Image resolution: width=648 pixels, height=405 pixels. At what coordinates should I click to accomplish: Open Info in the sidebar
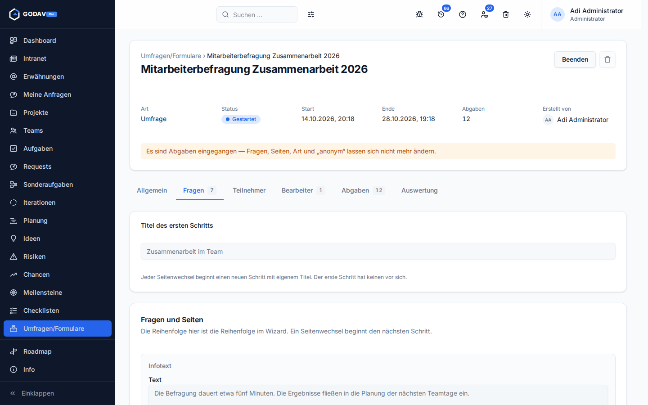click(x=58, y=369)
